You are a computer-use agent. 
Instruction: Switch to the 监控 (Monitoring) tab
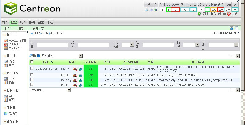[14, 22]
